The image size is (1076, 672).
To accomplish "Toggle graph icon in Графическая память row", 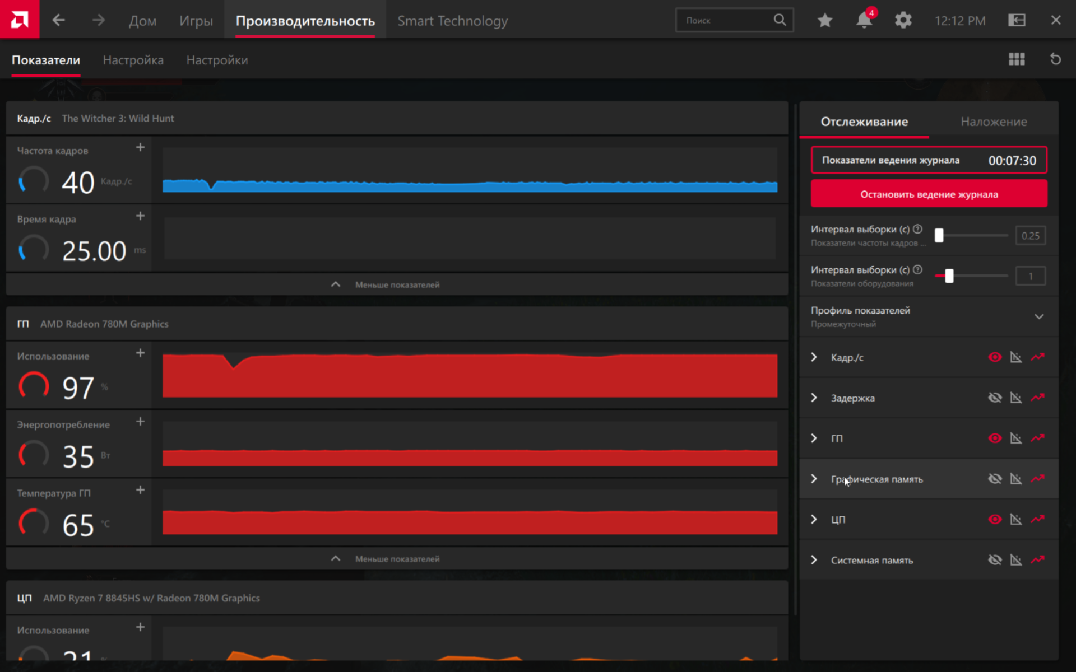I will 1016,479.
